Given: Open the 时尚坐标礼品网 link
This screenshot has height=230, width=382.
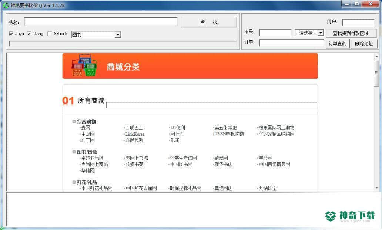Looking at the screenshot, I should click(x=186, y=188).
